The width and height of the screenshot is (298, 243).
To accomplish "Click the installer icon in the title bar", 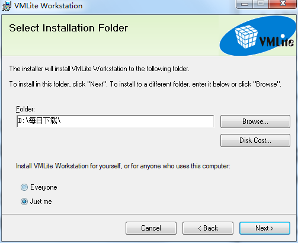I will [7, 6].
